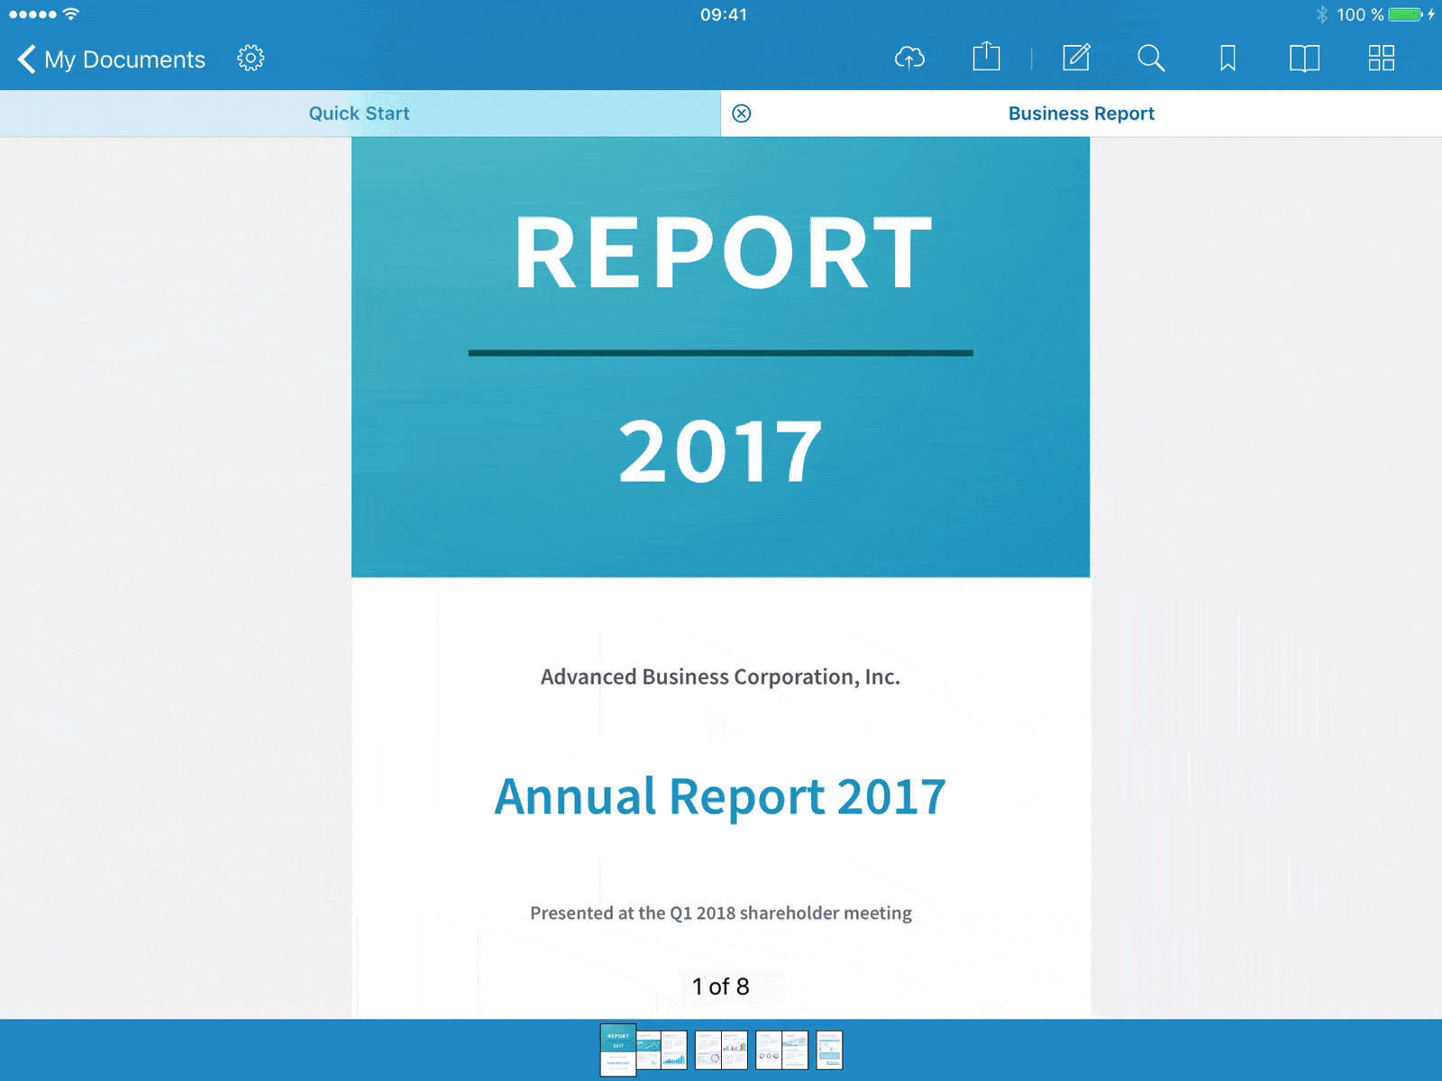Select the Business Report tab

click(1081, 114)
